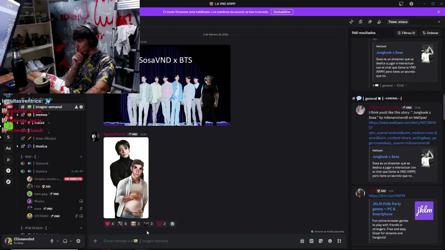Click the jklm purple logo thumbnail
445x250 pixels.
coord(424,210)
